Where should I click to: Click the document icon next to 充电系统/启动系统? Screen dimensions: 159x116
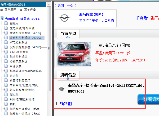6,28
